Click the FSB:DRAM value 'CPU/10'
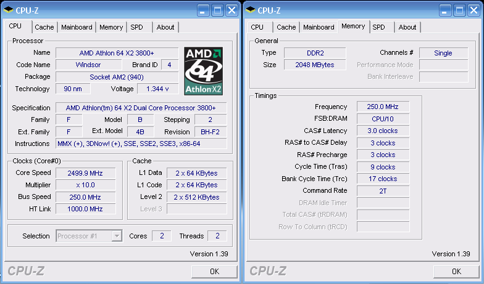484x284 pixels. pyautogui.click(x=383, y=119)
